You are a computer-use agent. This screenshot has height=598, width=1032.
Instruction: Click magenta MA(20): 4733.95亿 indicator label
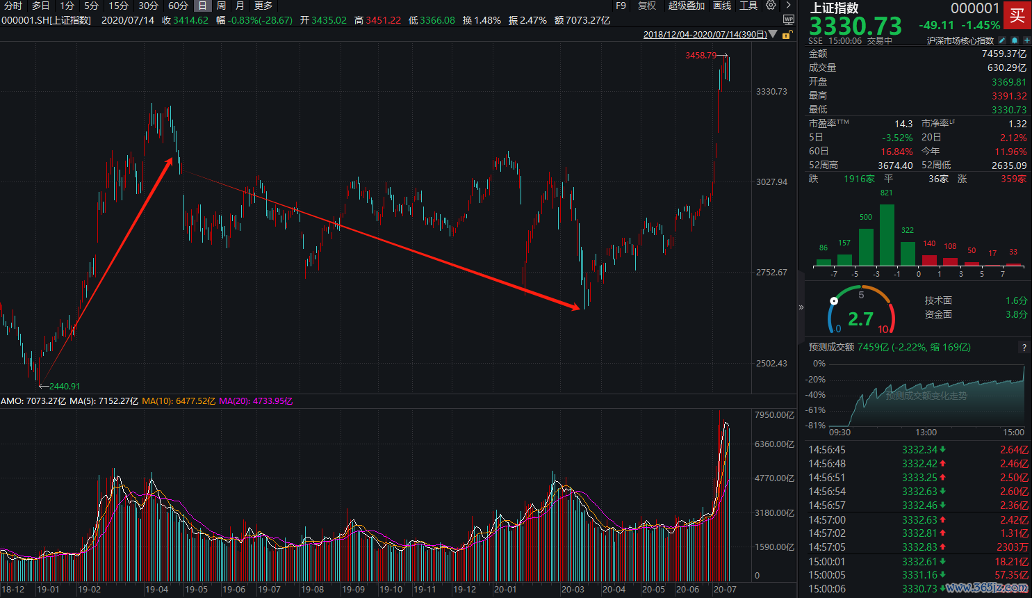(x=256, y=401)
